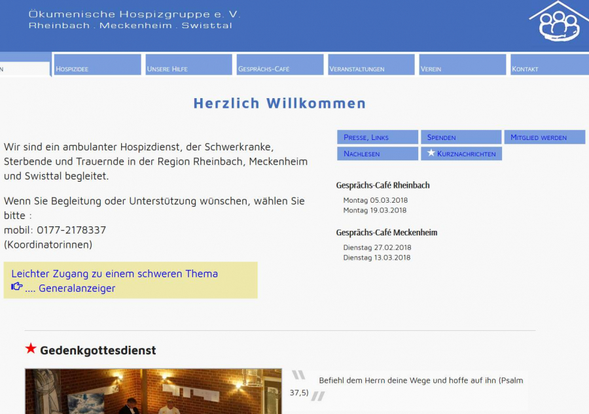
Task: Click the star icon beside Kurznachrichten
Action: [431, 153]
